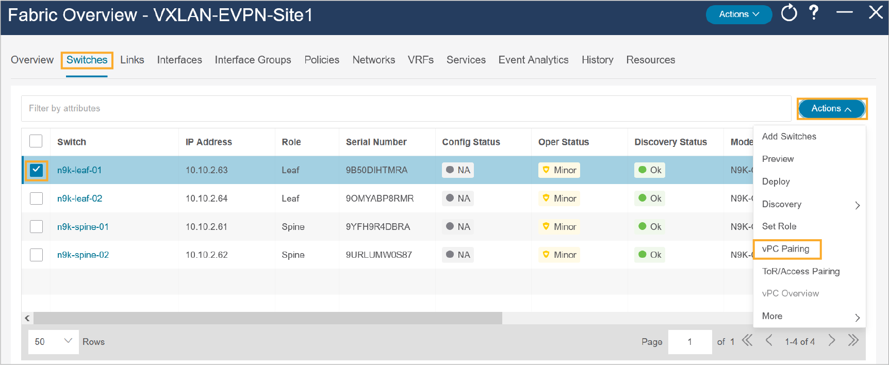Screen dimensions: 889x365
Task: Choose ToR/Access Pairing menu item
Action: (801, 271)
